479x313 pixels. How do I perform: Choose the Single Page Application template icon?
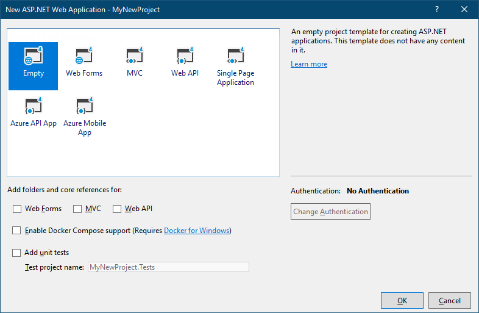pyautogui.click(x=235, y=56)
